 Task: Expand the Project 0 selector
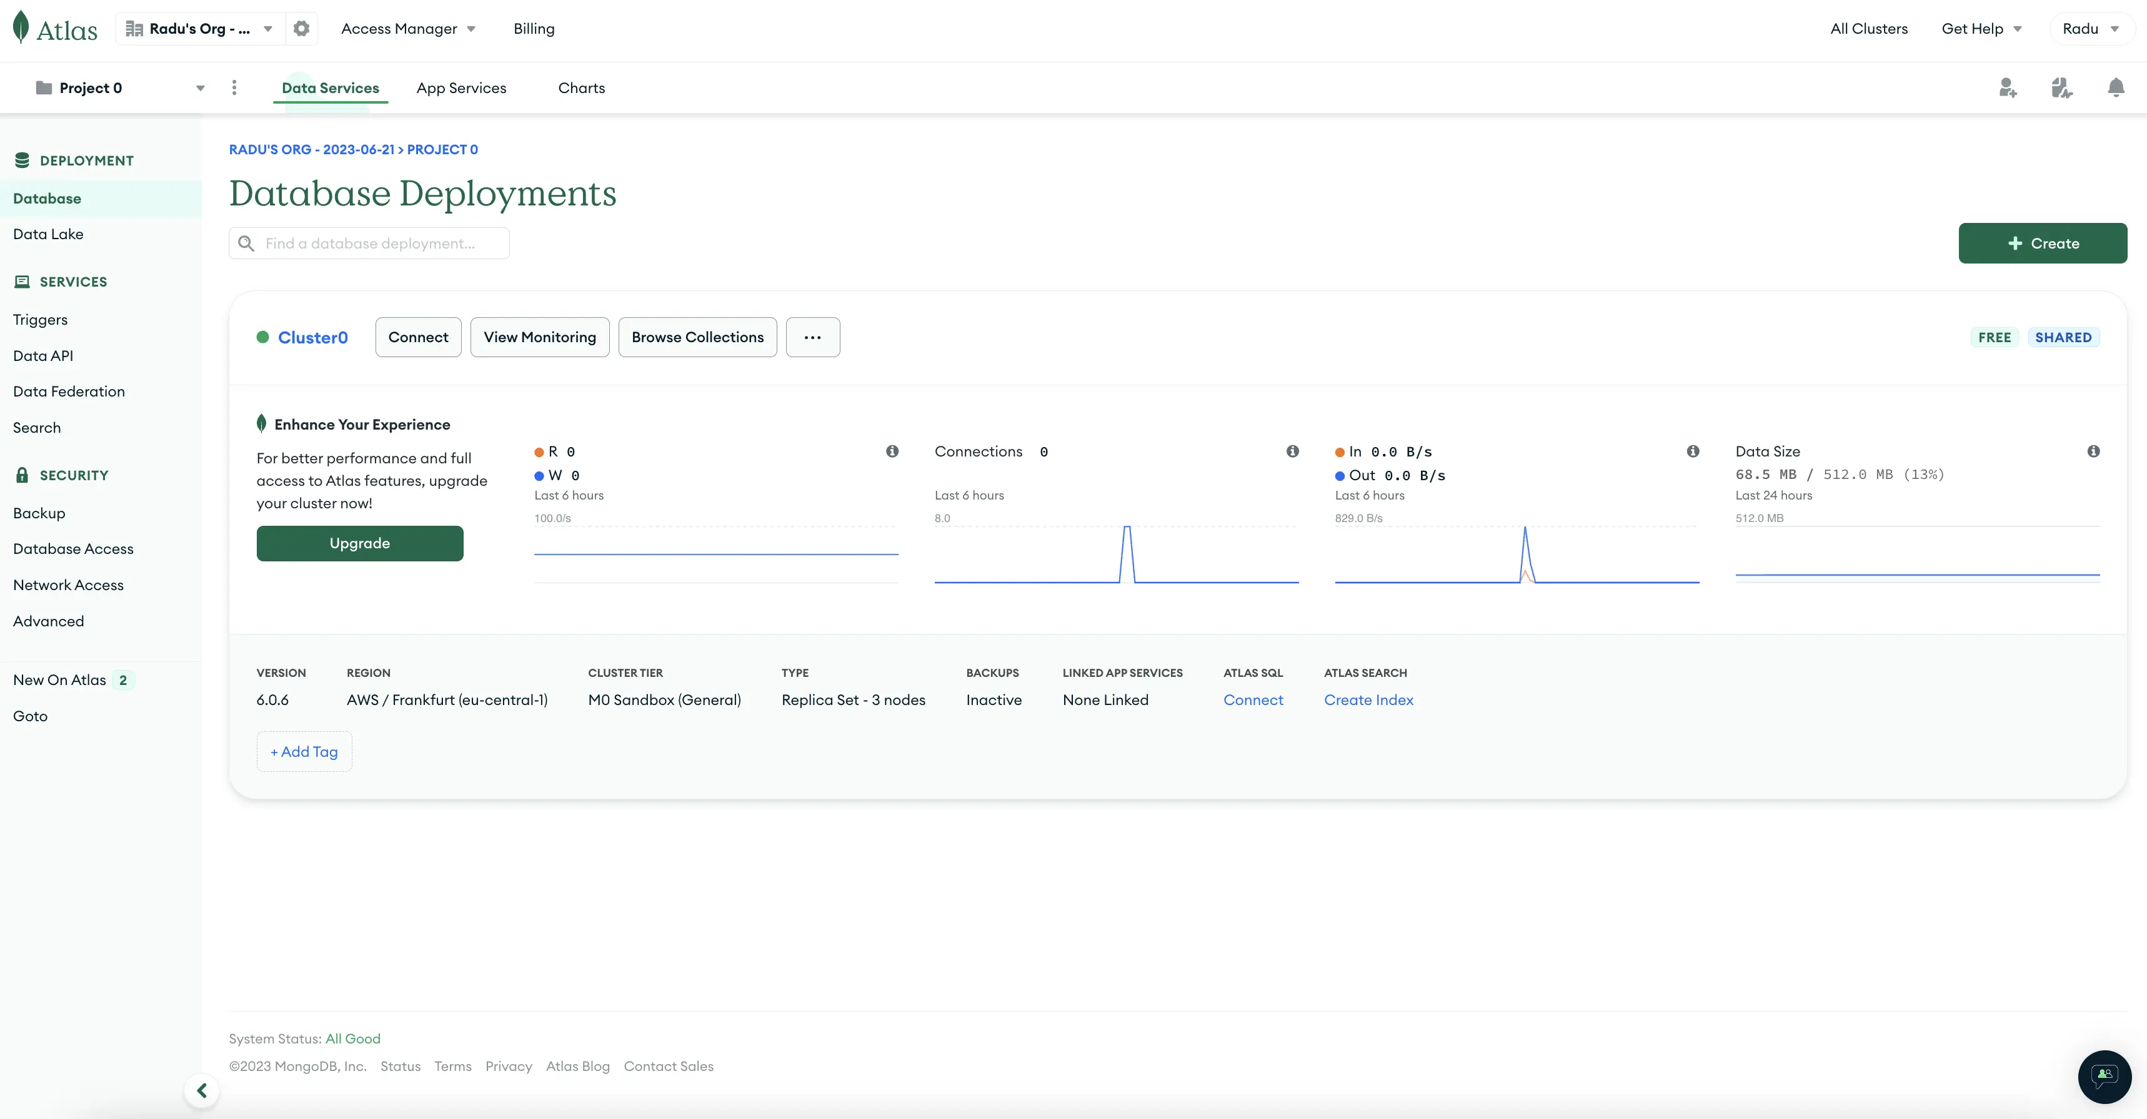[x=200, y=87]
